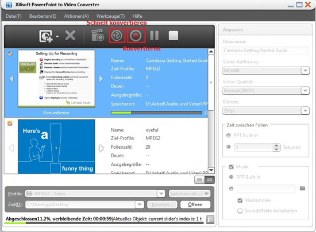Uncheck the eyeful presentation item
Image resolution: width=316 pixels, height=232 pixels.
coord(10,123)
